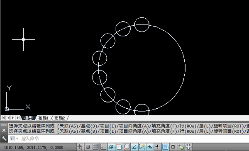Toggle Annotation Monitor plus icon

tap(188, 147)
